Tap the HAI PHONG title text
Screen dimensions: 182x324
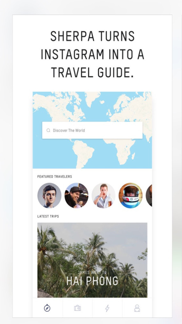[x=92, y=281]
